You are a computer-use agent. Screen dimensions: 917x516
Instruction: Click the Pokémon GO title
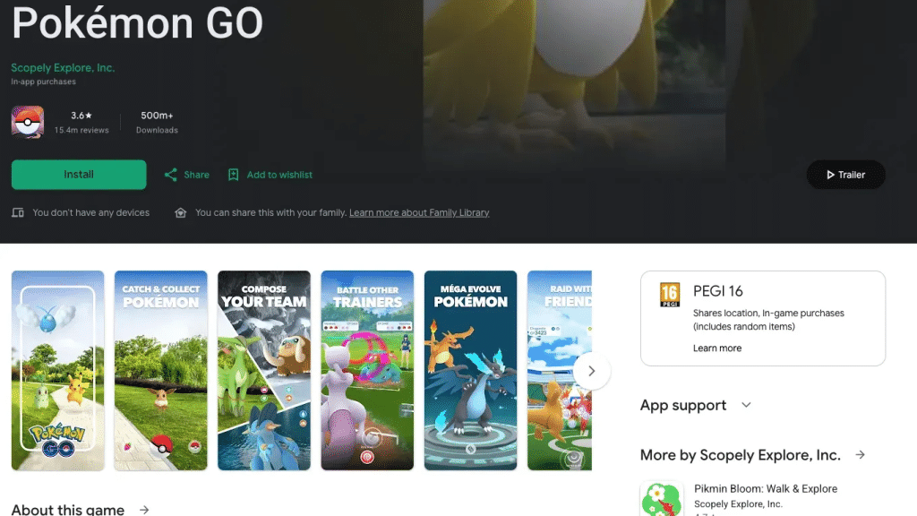click(x=137, y=22)
